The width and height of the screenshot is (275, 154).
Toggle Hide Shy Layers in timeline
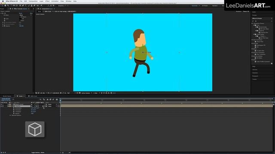pyautogui.click(x=48, y=100)
